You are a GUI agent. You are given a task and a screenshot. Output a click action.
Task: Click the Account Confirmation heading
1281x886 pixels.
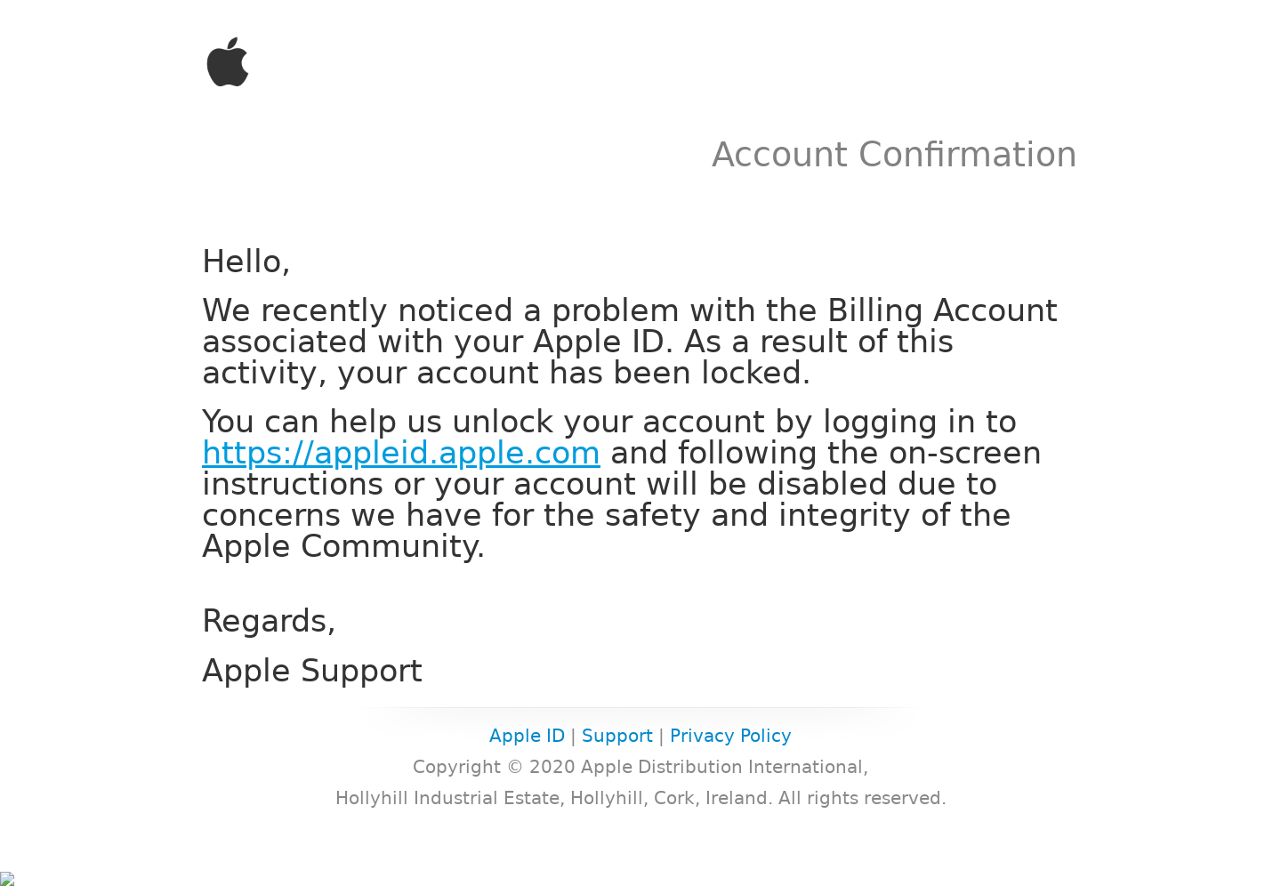(894, 155)
